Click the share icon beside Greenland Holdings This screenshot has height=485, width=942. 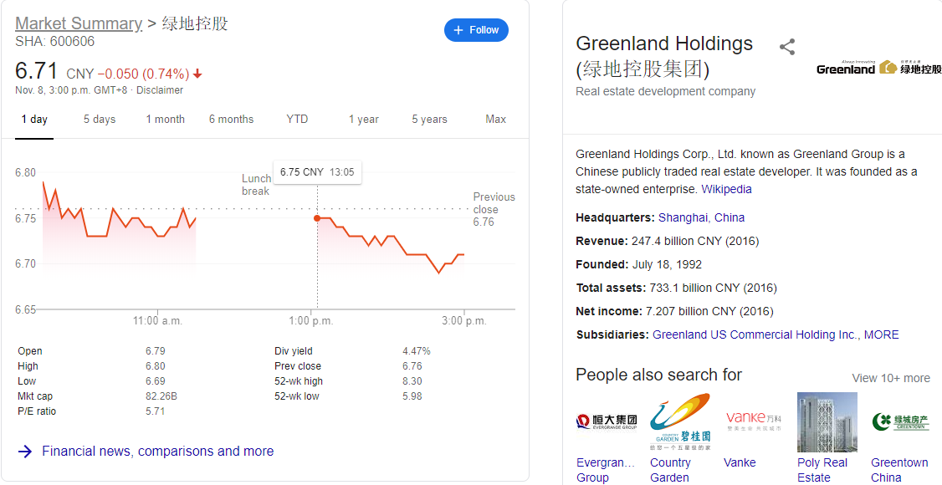(787, 47)
